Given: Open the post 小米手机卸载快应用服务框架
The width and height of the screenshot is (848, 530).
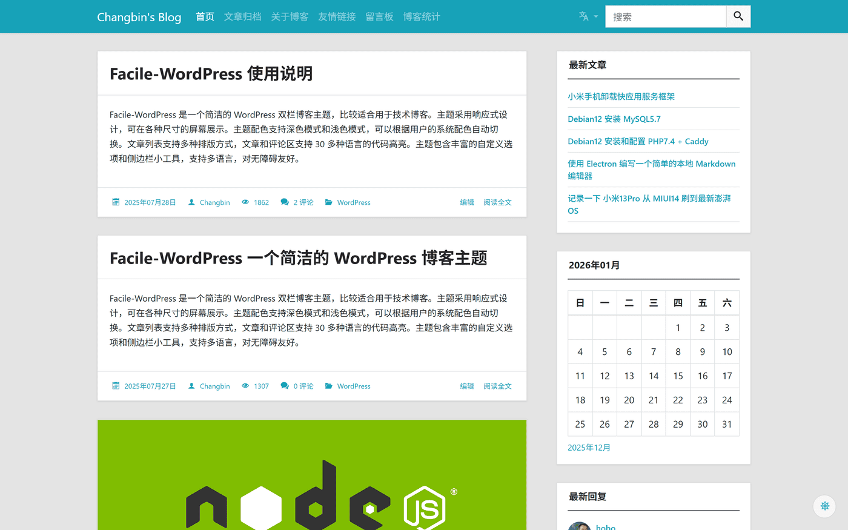Looking at the screenshot, I should tap(620, 96).
